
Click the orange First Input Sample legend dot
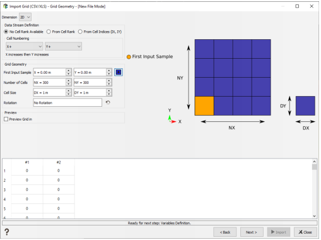tap(129, 57)
